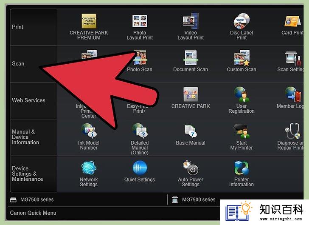
Task: Open Card Print icon
Action: click(x=292, y=21)
